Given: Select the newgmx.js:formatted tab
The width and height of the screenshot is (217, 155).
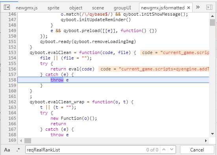Looking at the screenshot, I should coord(163,8).
